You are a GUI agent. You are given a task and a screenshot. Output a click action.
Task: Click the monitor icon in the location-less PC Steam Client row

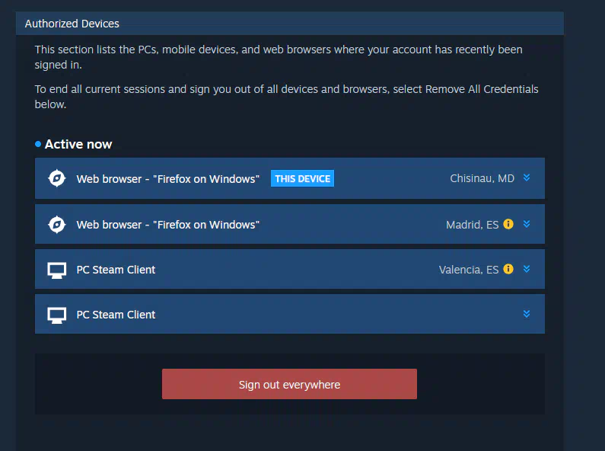tap(57, 315)
